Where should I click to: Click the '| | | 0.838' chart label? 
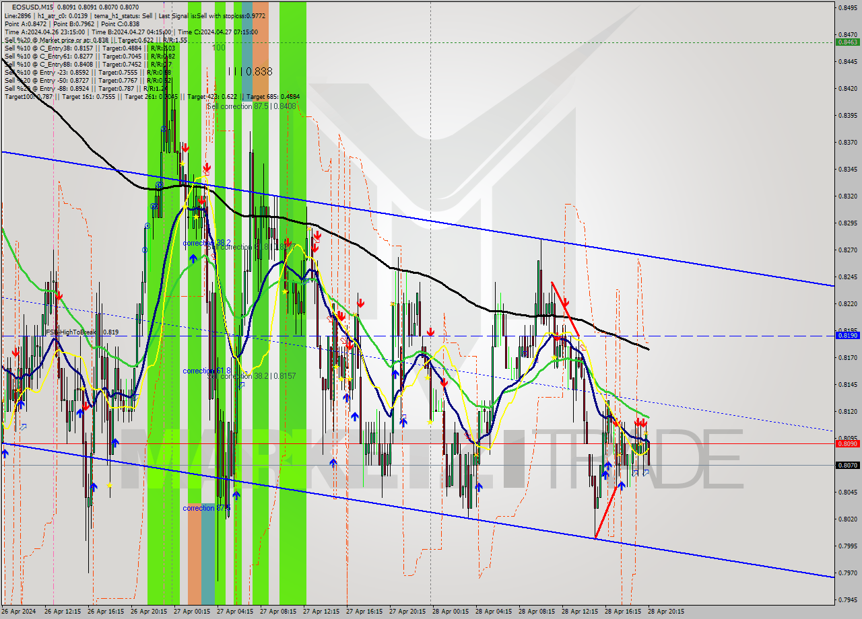[250, 71]
